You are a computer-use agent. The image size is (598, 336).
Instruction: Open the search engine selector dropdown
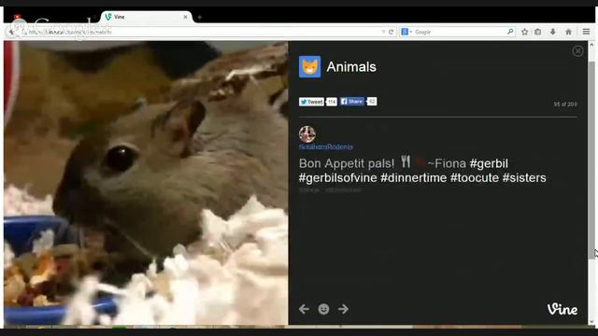[406, 32]
